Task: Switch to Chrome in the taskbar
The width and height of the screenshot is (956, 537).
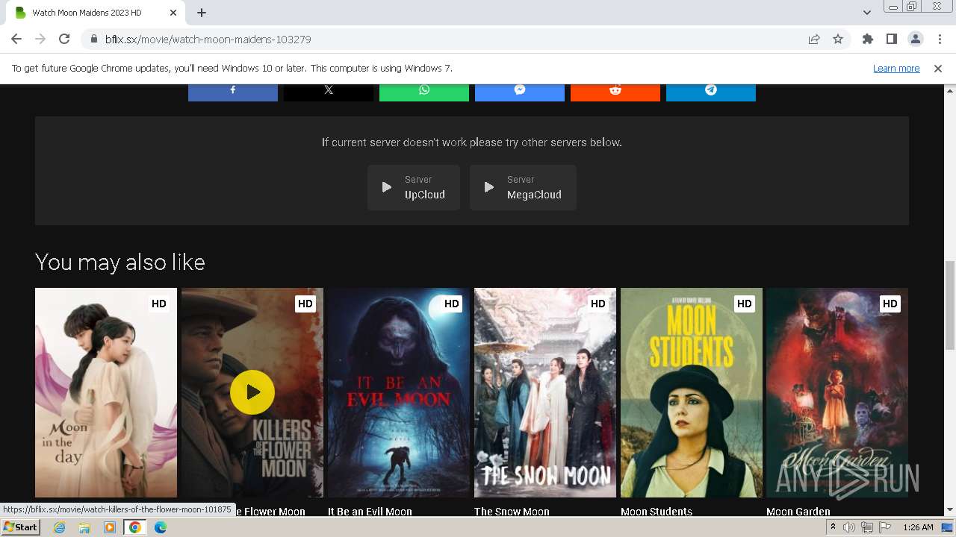Action: click(135, 527)
